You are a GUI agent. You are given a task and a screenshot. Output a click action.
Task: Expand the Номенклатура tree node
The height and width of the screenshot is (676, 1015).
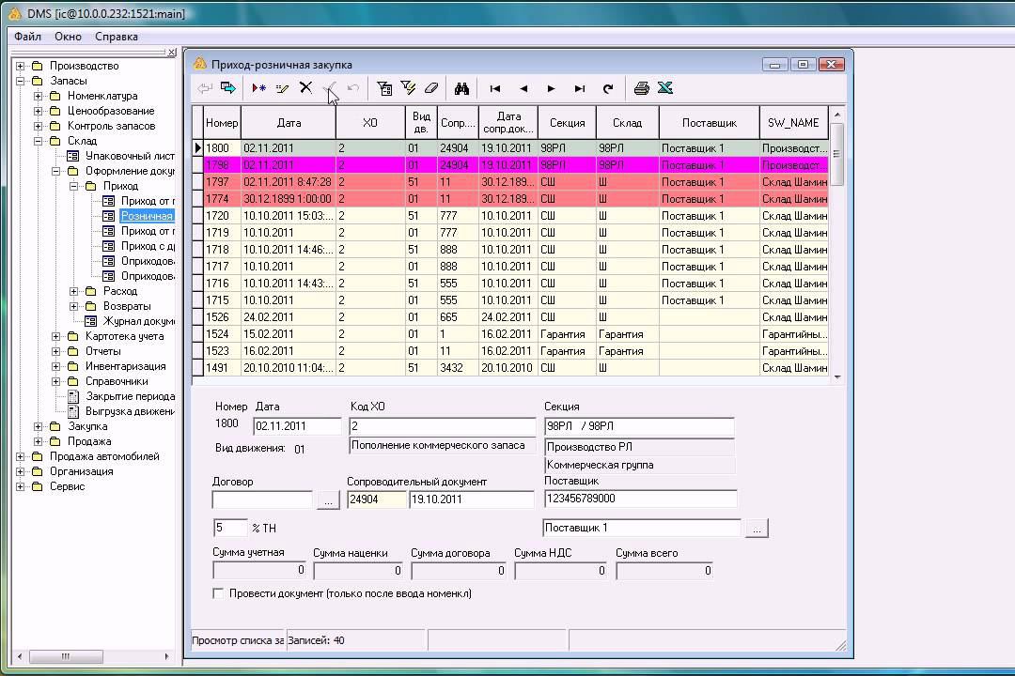[39, 96]
